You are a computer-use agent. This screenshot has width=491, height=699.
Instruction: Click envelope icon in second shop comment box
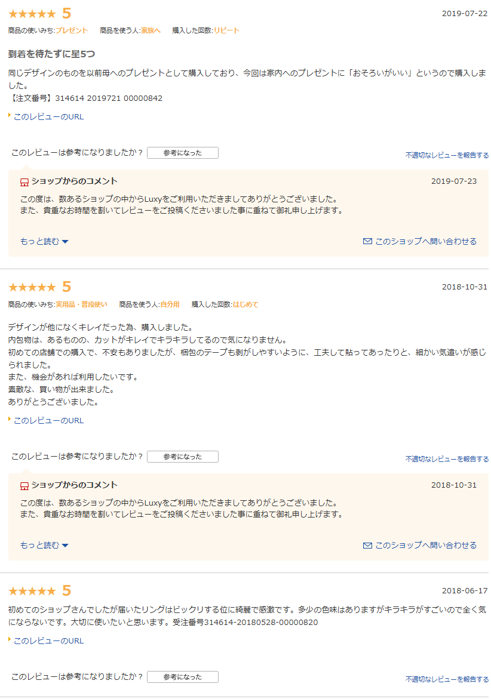pos(367,545)
